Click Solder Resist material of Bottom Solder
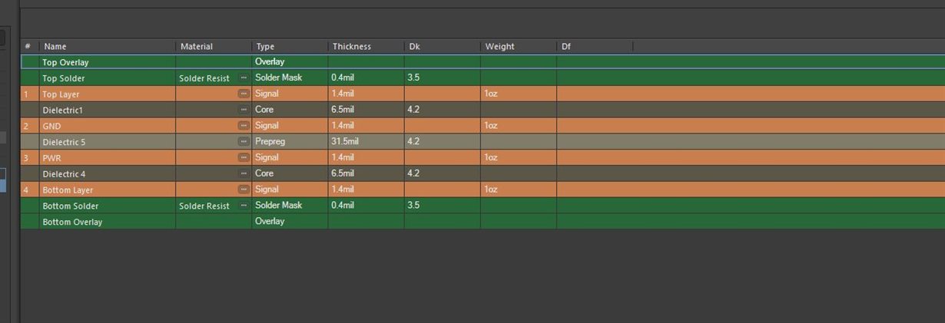Viewport: 945px width, 323px height. pos(204,206)
